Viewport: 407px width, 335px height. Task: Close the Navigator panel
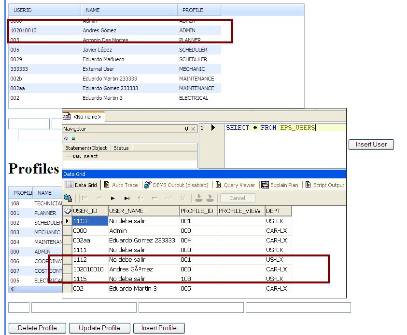194,129
